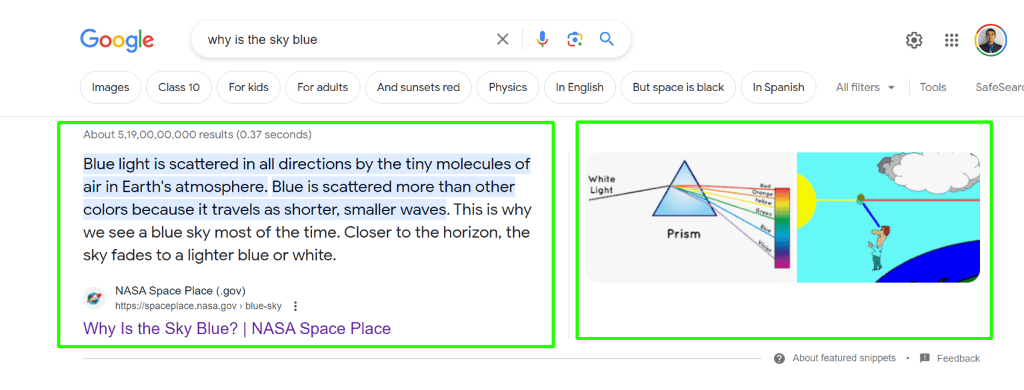Open Google Lens image search
The image size is (1024, 390).
tap(575, 40)
